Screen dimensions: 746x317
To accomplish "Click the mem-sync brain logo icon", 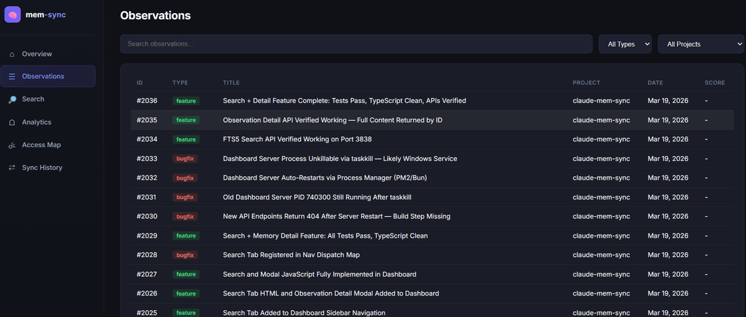I will [x=12, y=15].
